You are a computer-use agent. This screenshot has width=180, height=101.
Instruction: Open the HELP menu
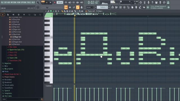click(x=33, y=3)
